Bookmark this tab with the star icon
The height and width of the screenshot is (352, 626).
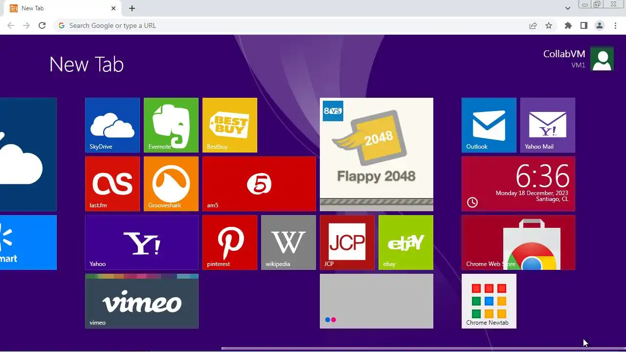point(549,25)
